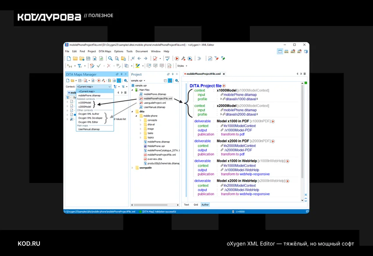Click the ABC Check Spelling icon
The image size is (373, 256).
pos(168,59)
